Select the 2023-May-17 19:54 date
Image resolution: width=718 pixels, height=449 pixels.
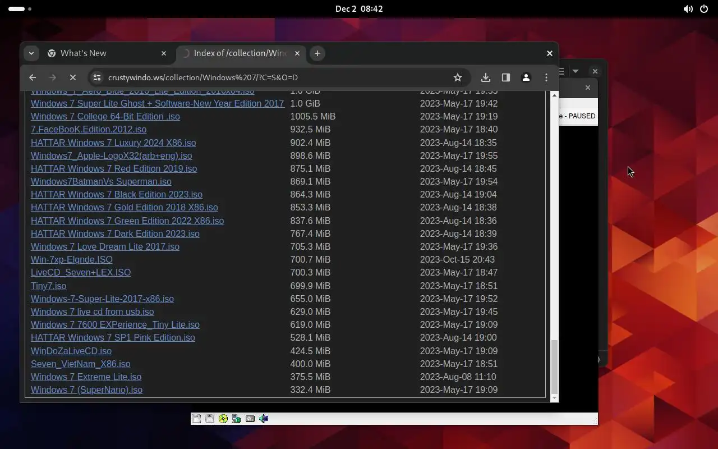click(458, 181)
